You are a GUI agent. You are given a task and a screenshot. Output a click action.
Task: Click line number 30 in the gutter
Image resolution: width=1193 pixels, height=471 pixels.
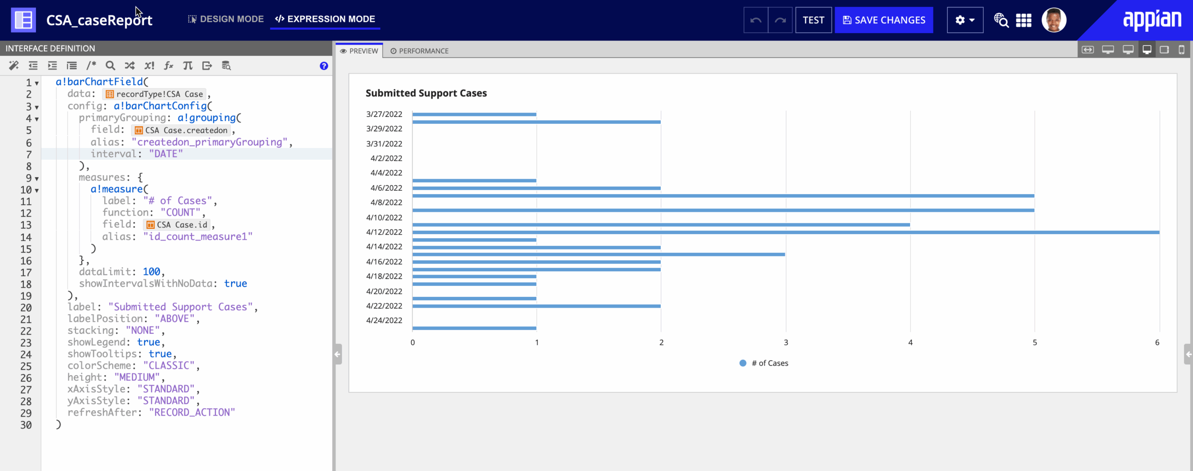26,425
